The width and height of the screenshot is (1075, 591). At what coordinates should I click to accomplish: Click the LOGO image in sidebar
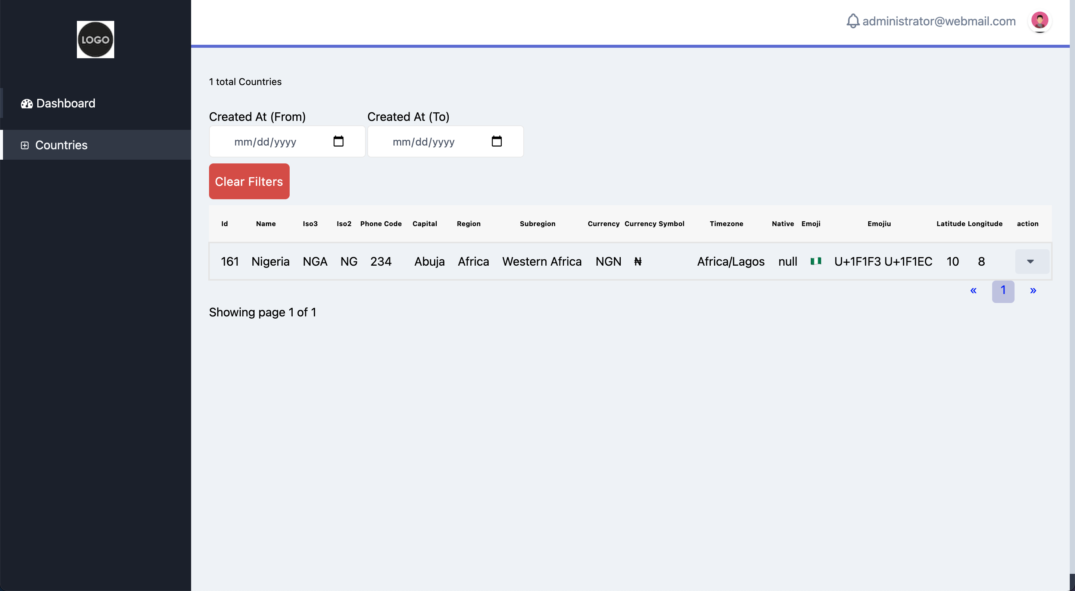[95, 40]
